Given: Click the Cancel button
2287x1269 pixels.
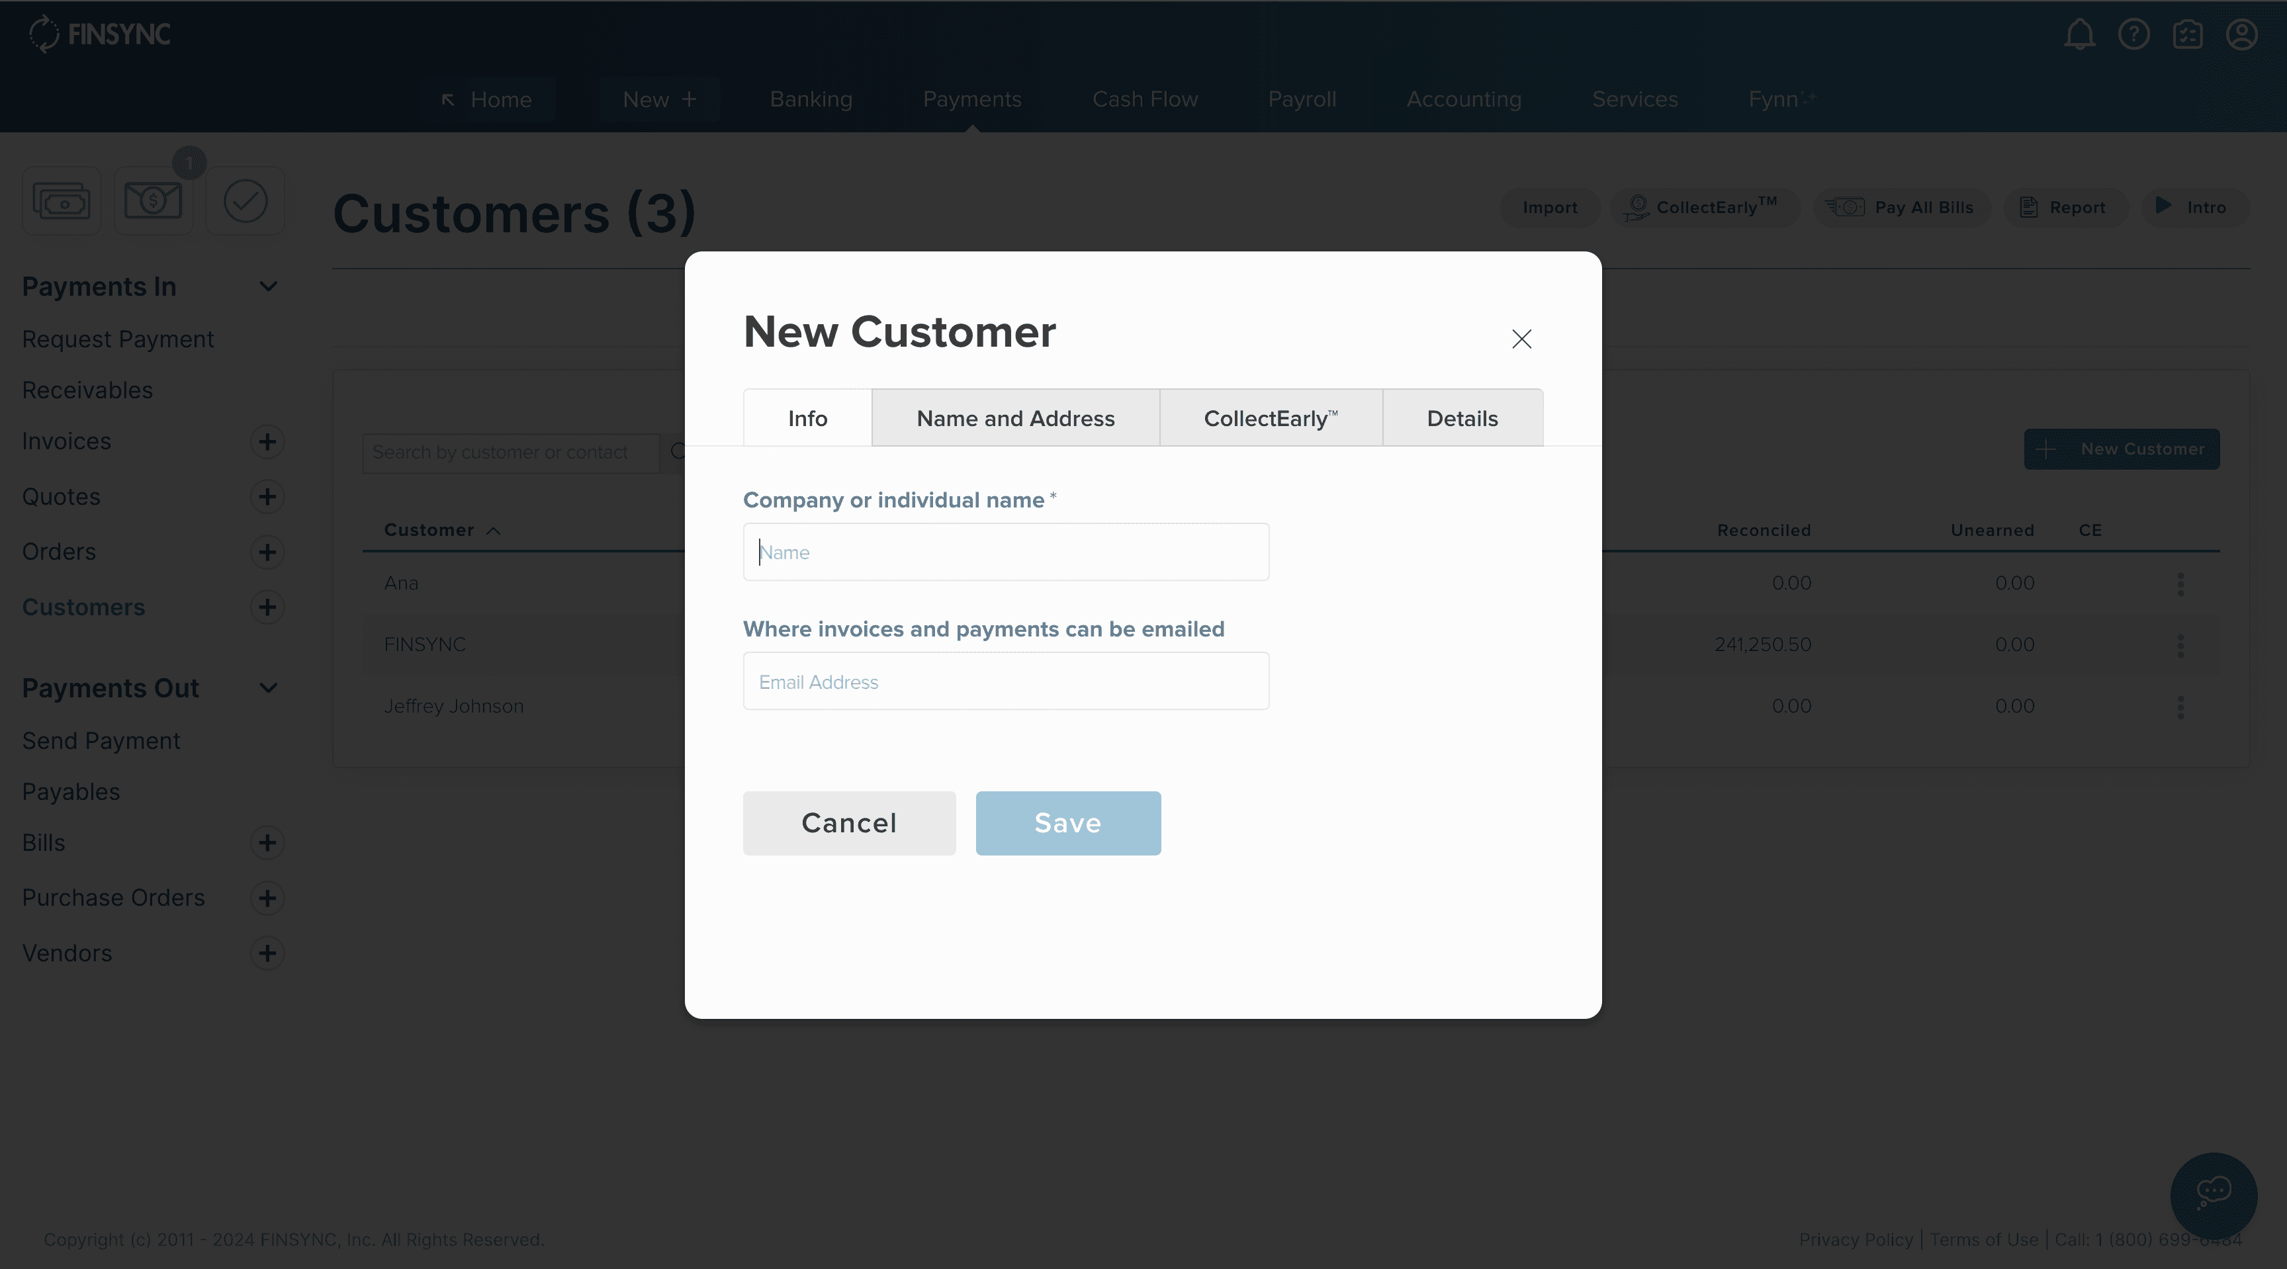Looking at the screenshot, I should tap(849, 822).
